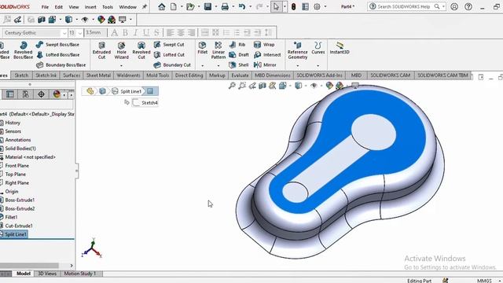This screenshot has height=283, width=503.
Task: Click the 3.5mm text height field
Action: (95, 33)
